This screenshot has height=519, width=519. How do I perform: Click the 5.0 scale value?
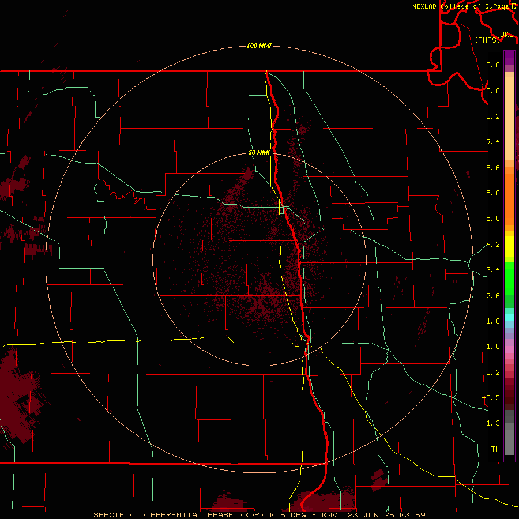tap(493, 219)
